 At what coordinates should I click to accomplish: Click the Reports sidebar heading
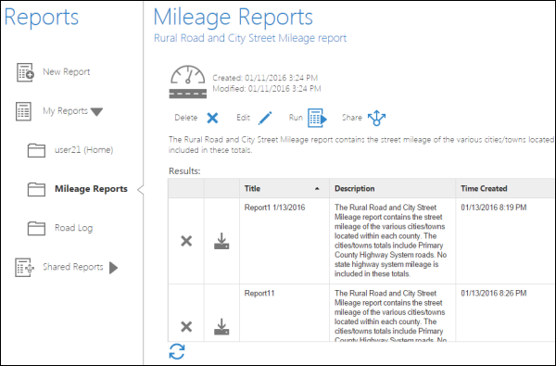point(42,17)
